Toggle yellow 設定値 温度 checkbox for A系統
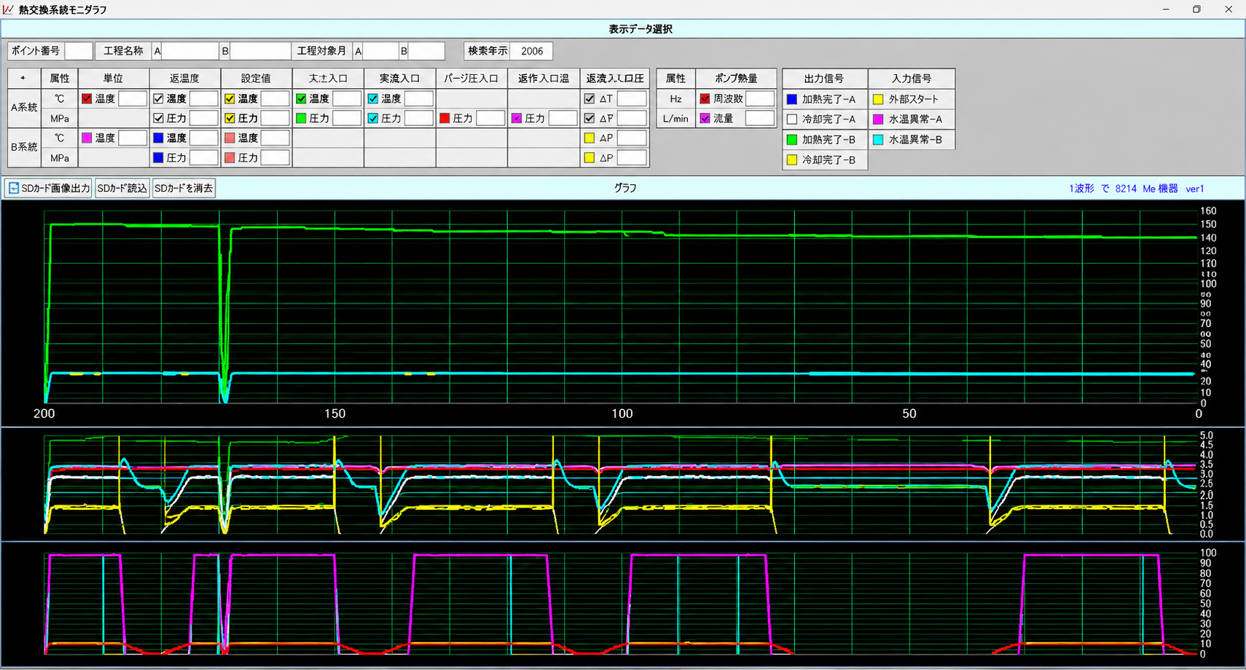 [230, 98]
